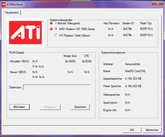This screenshot has width=165, height=137.
Task: Click the Freier Speicher value 4,194,303 KB
Action: coord(133,86)
